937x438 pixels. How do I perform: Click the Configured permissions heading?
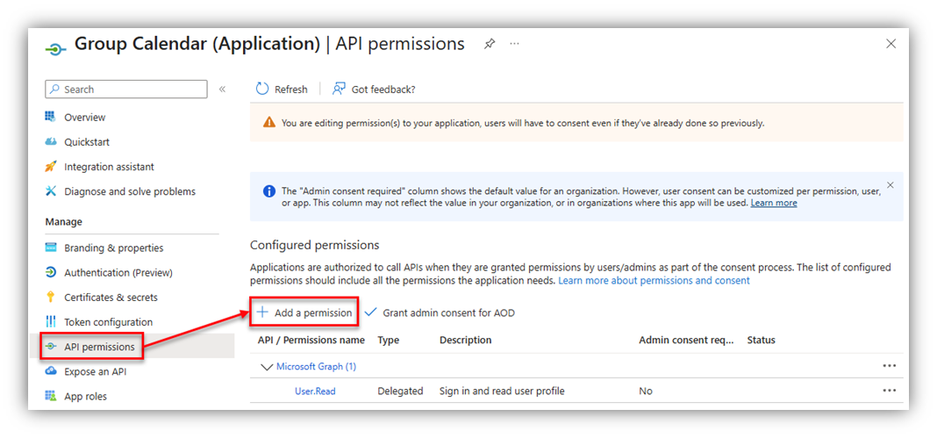(314, 245)
